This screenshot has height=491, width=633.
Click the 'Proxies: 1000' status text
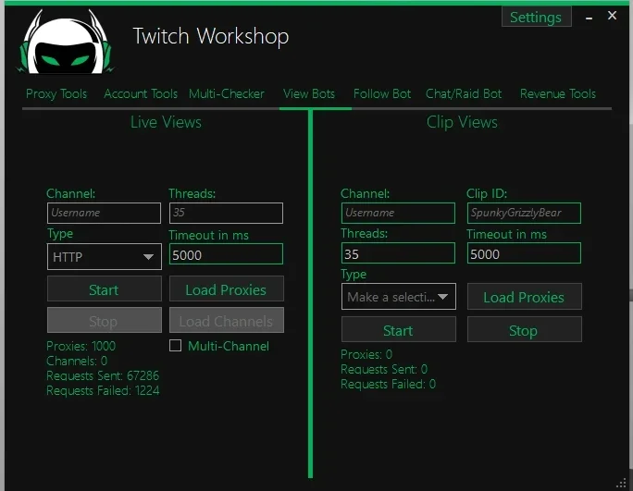pos(81,346)
